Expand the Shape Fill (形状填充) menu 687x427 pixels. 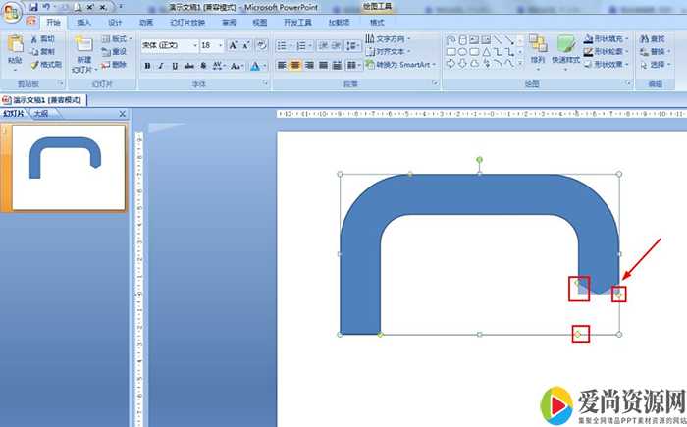click(610, 38)
